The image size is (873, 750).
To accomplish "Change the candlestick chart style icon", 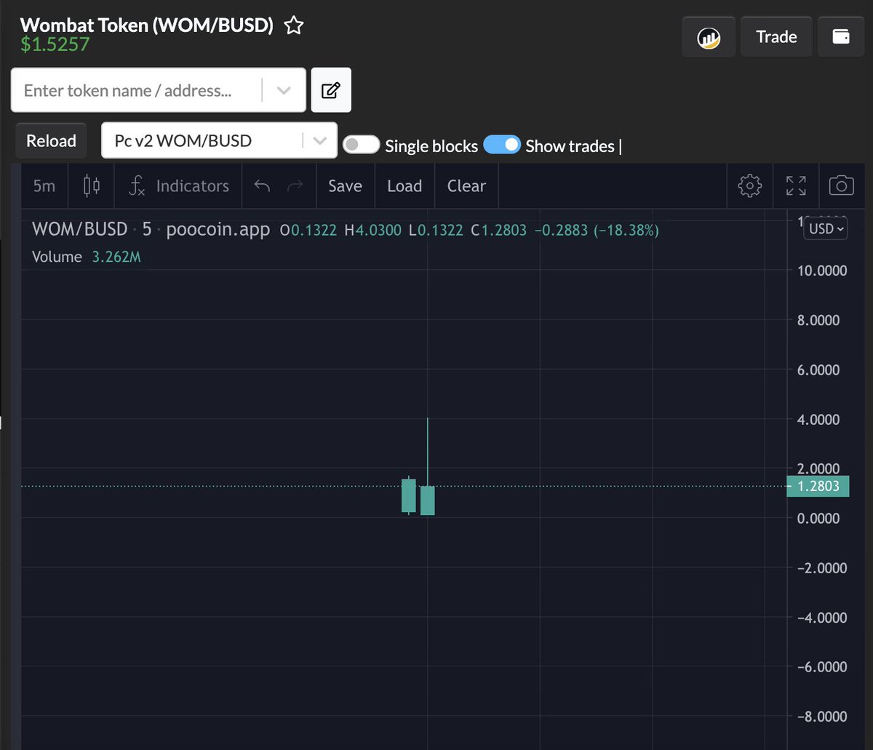I will click(x=92, y=186).
